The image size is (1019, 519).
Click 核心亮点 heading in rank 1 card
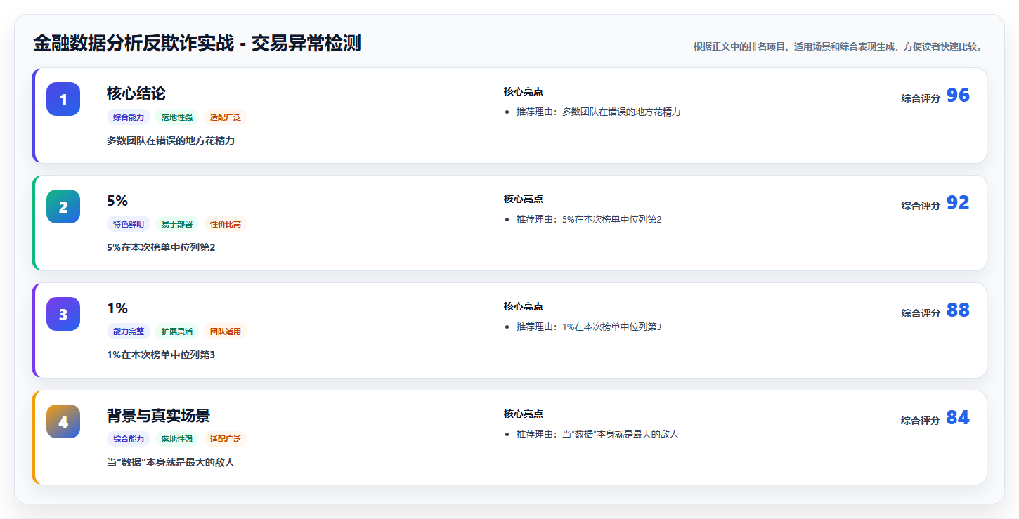[x=524, y=91]
